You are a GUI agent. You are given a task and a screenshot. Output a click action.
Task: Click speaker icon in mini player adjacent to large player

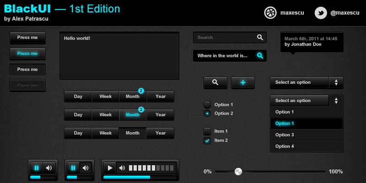coord(86,168)
